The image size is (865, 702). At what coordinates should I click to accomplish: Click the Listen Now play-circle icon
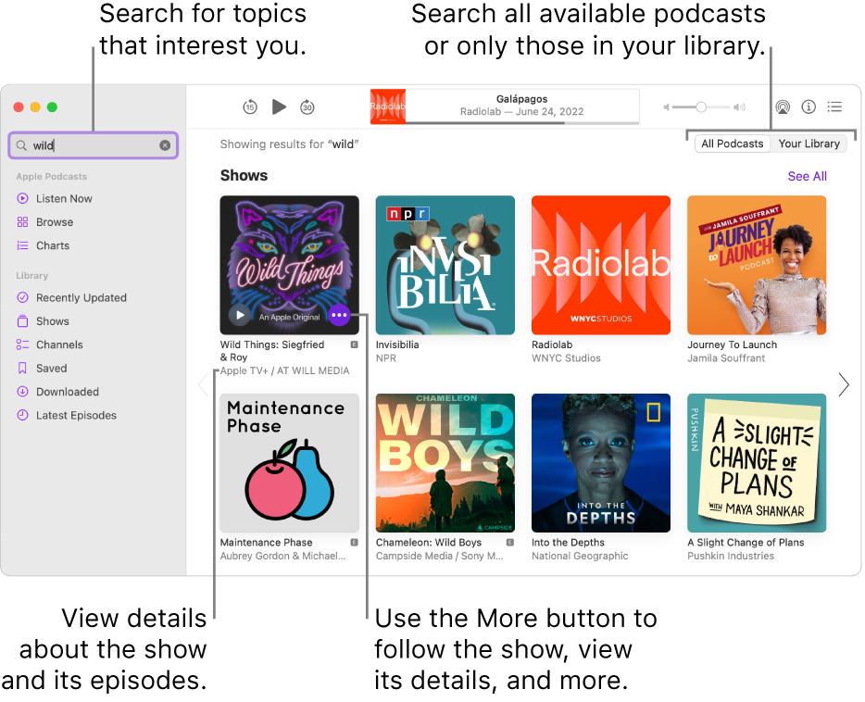[22, 198]
